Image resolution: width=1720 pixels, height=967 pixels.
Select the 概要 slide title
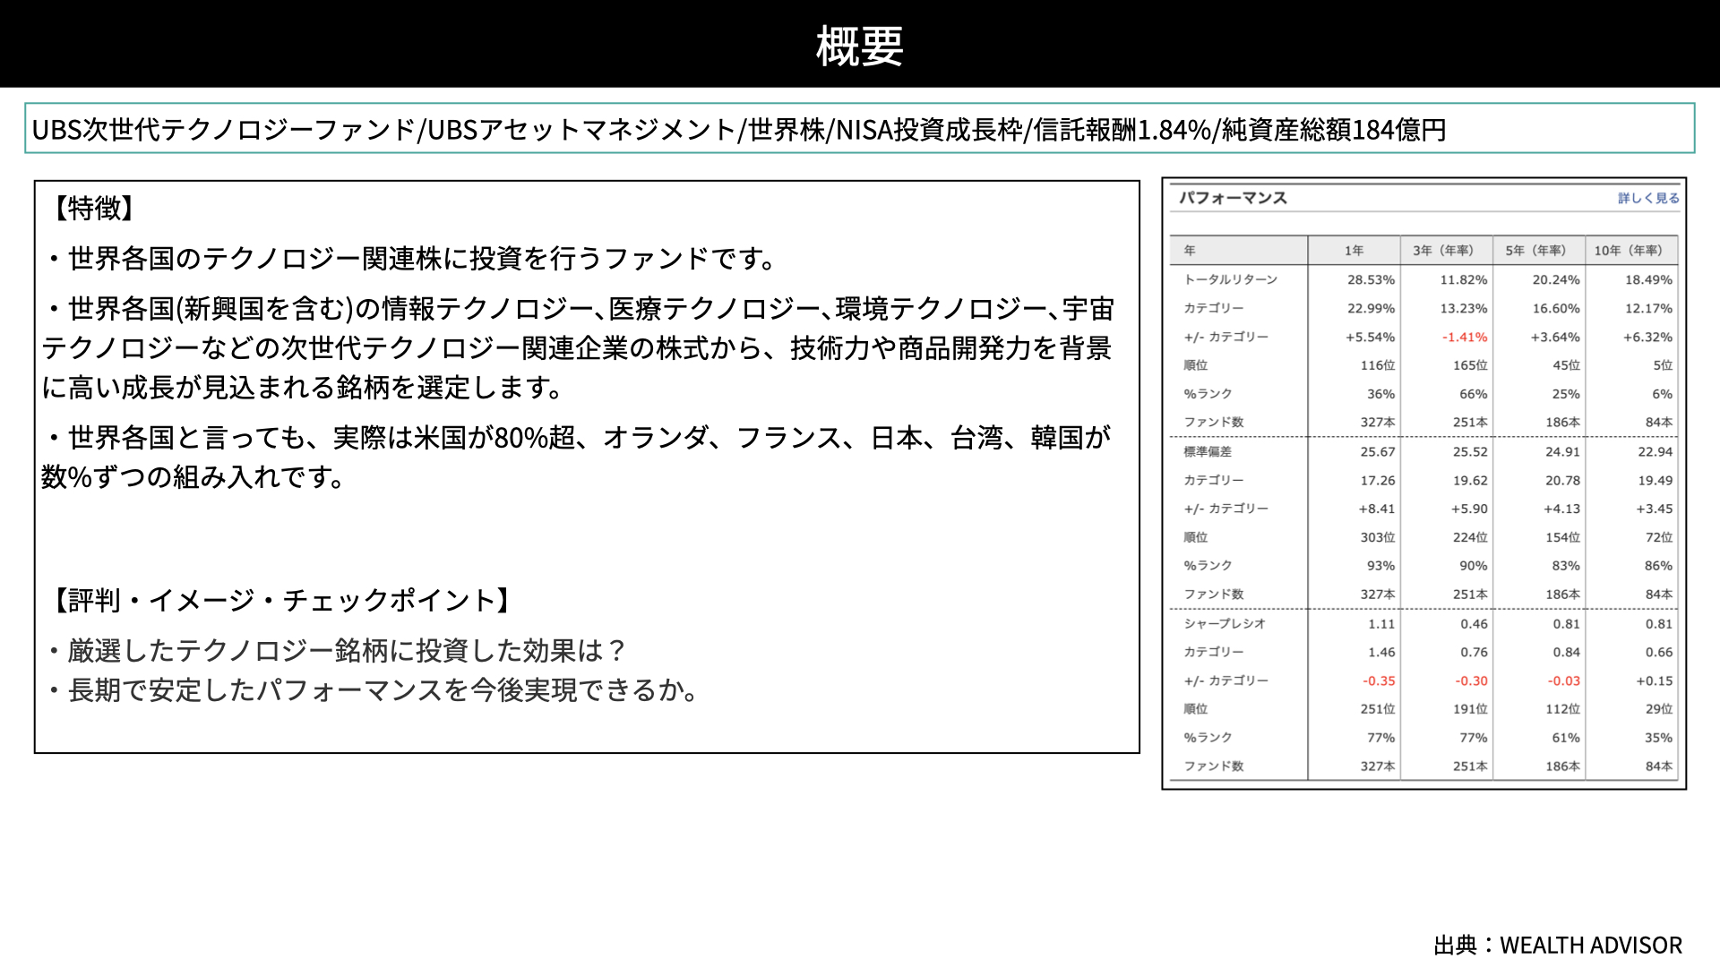pos(859,46)
